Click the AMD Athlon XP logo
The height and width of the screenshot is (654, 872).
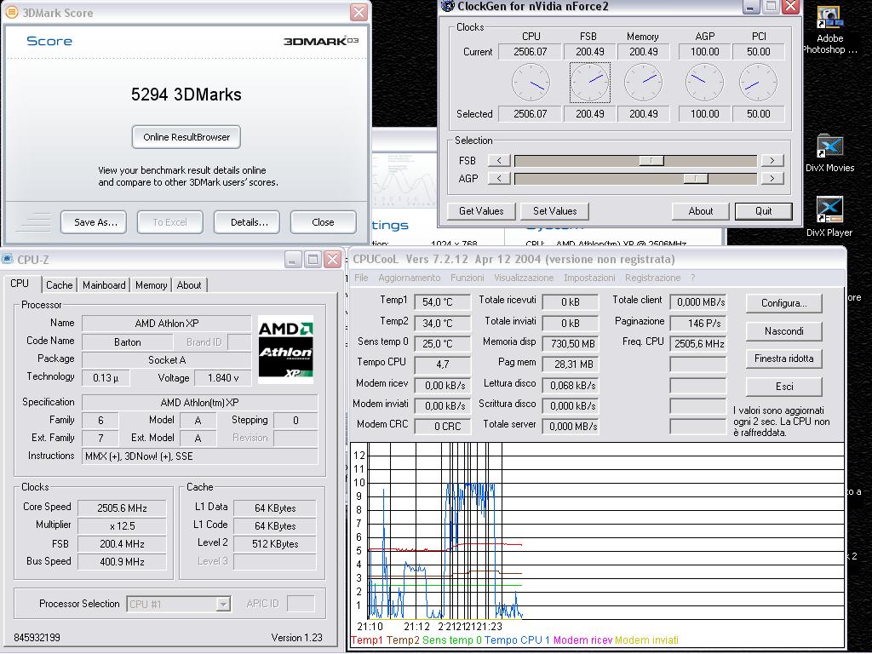click(286, 349)
